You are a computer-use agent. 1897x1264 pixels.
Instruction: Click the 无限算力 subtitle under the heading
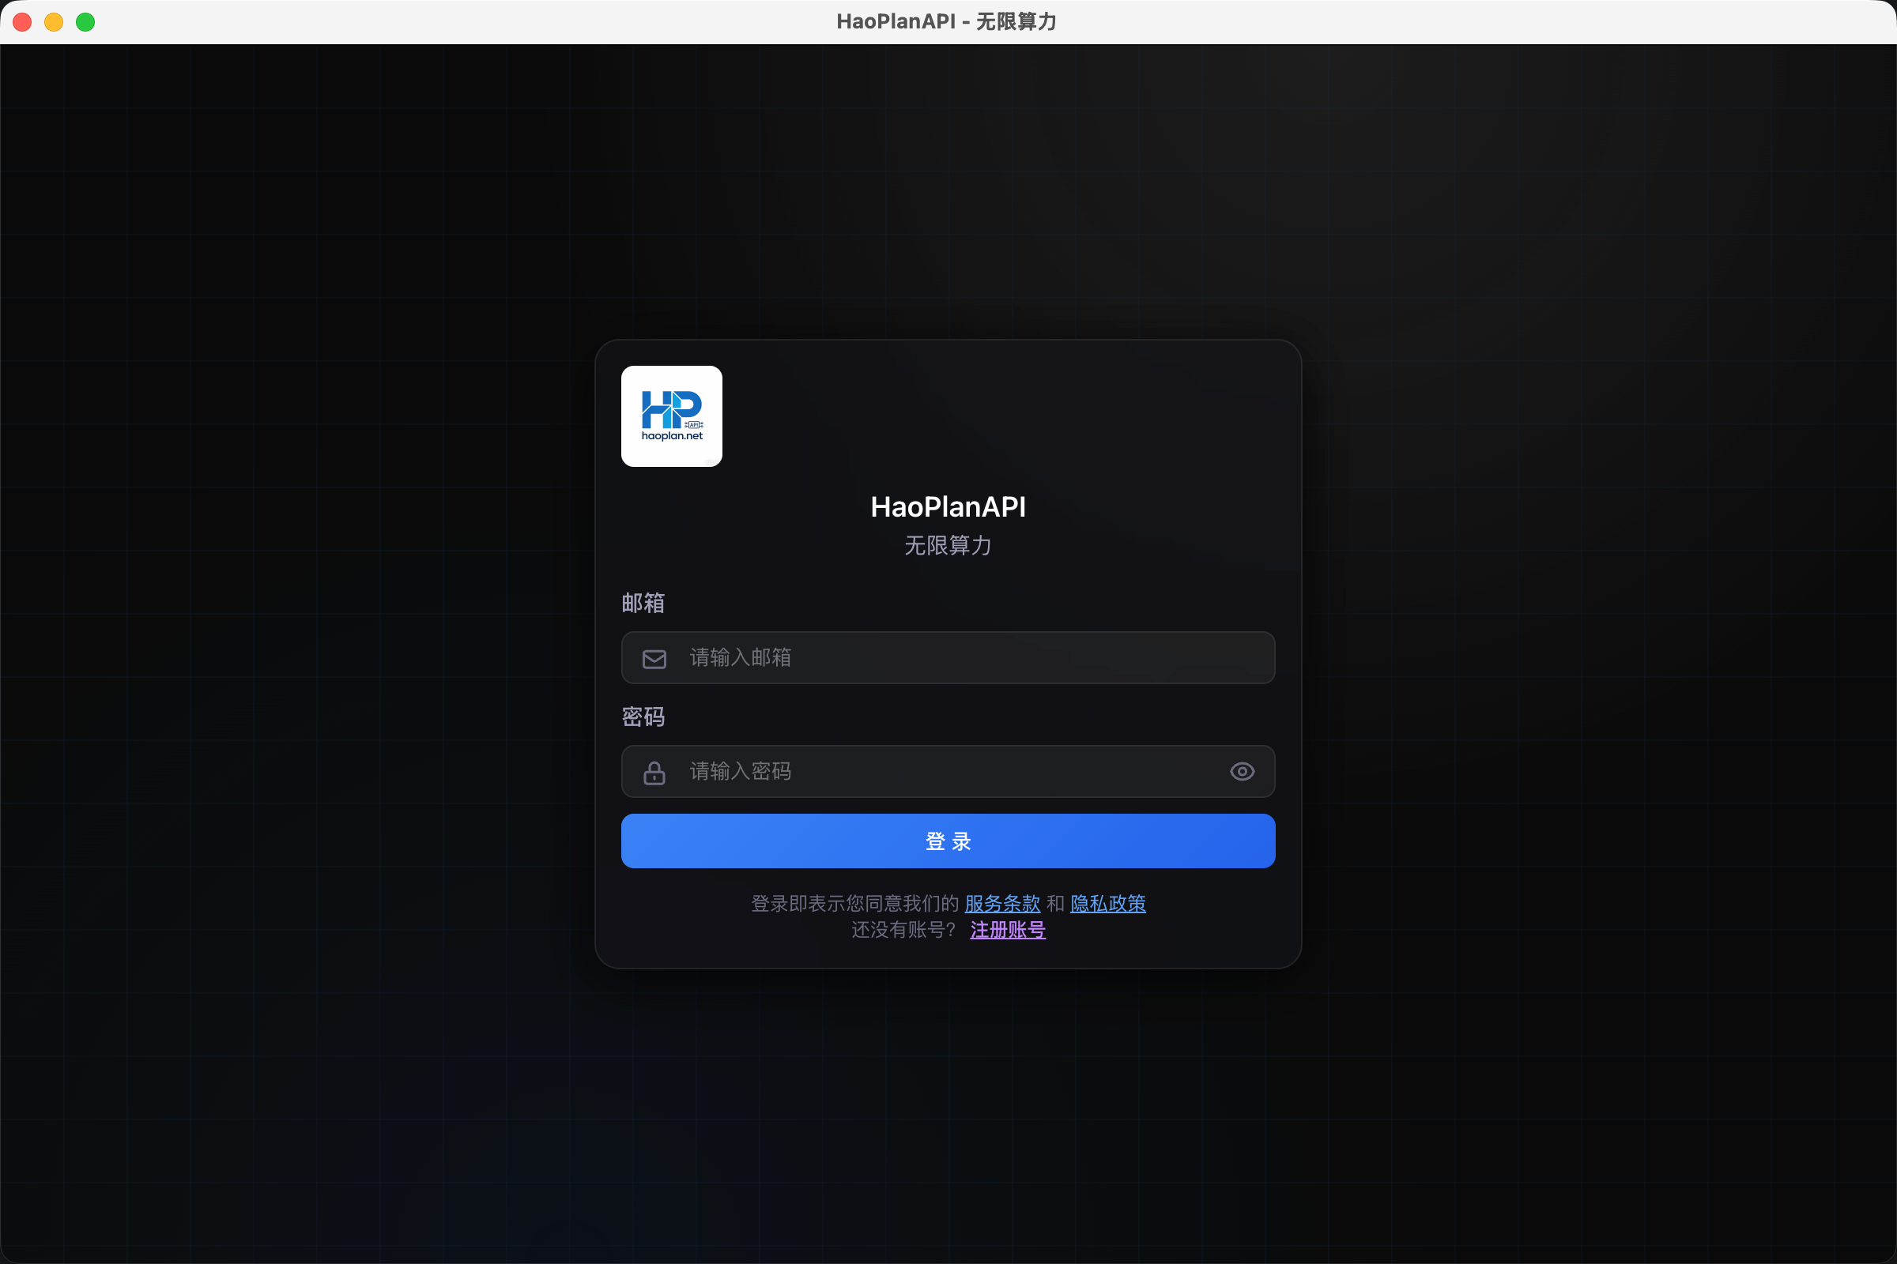click(x=948, y=546)
